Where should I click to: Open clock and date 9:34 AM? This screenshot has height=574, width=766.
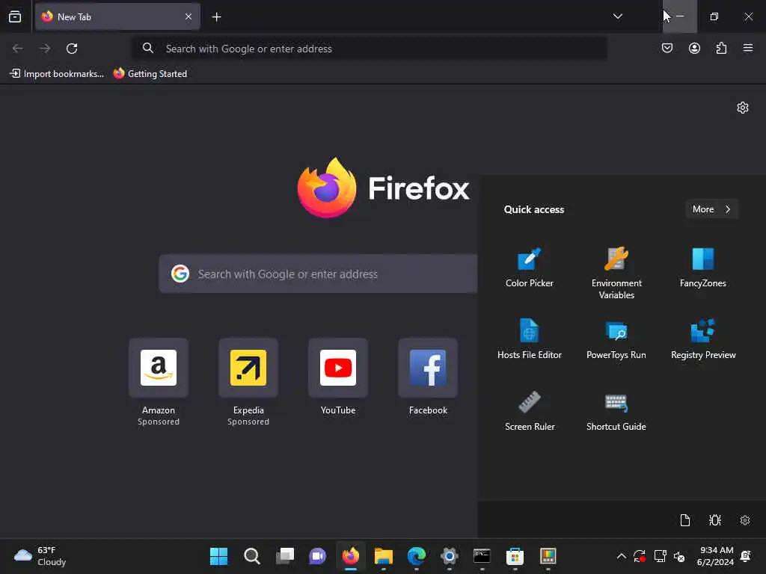click(x=714, y=556)
